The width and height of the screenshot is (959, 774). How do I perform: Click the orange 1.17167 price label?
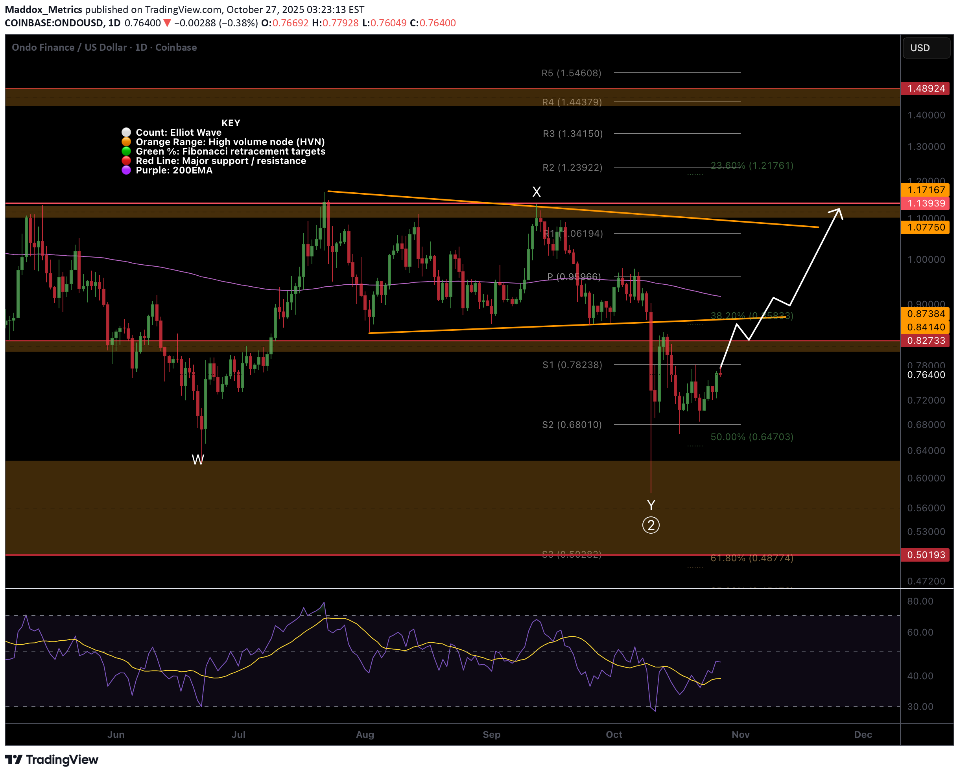click(926, 190)
